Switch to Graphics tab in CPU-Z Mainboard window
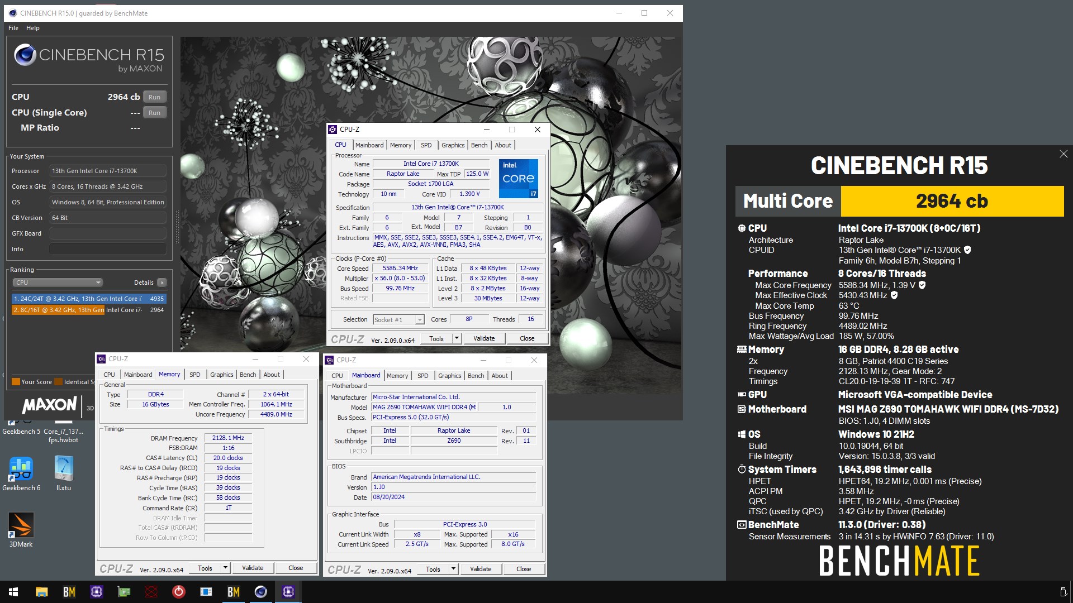The width and height of the screenshot is (1073, 603). [450, 376]
